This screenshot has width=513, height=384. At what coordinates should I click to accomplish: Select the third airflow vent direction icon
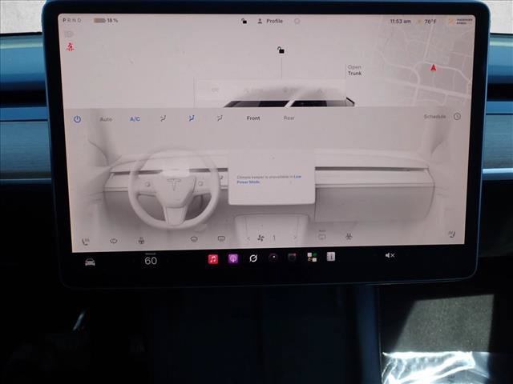[220, 118]
